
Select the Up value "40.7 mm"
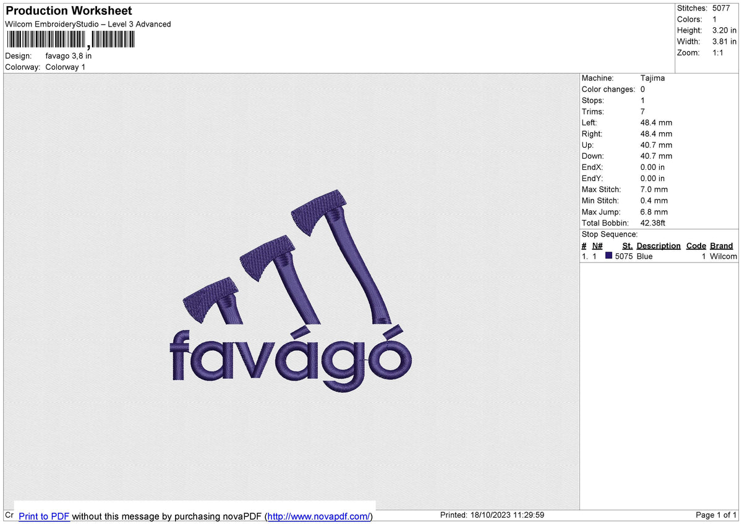coord(657,145)
